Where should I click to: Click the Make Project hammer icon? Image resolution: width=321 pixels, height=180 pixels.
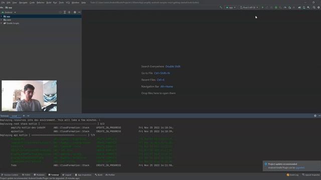click(x=221, y=7)
